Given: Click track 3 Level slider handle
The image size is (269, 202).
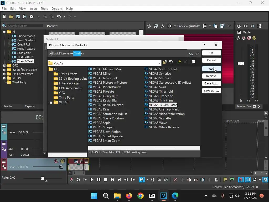Looking at the screenshot, I should click(61, 167).
